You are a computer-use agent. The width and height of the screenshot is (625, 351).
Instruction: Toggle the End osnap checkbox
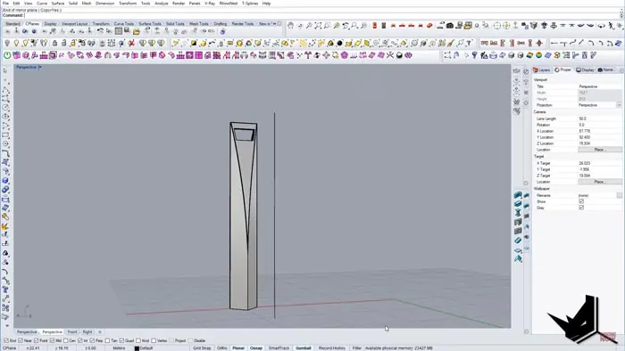[6, 340]
